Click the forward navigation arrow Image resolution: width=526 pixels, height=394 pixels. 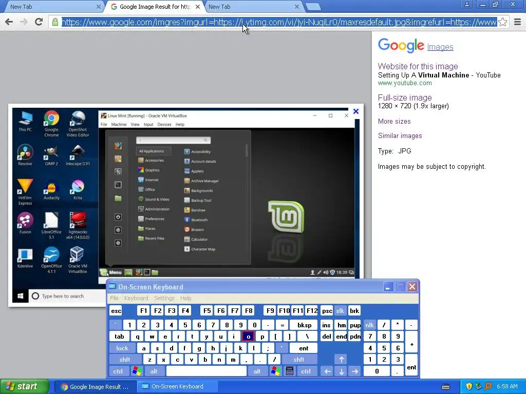(x=24, y=22)
